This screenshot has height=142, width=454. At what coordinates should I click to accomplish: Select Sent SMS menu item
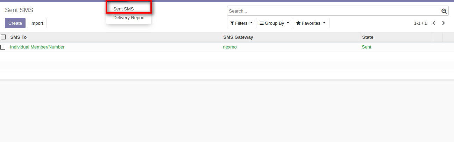pos(123,9)
